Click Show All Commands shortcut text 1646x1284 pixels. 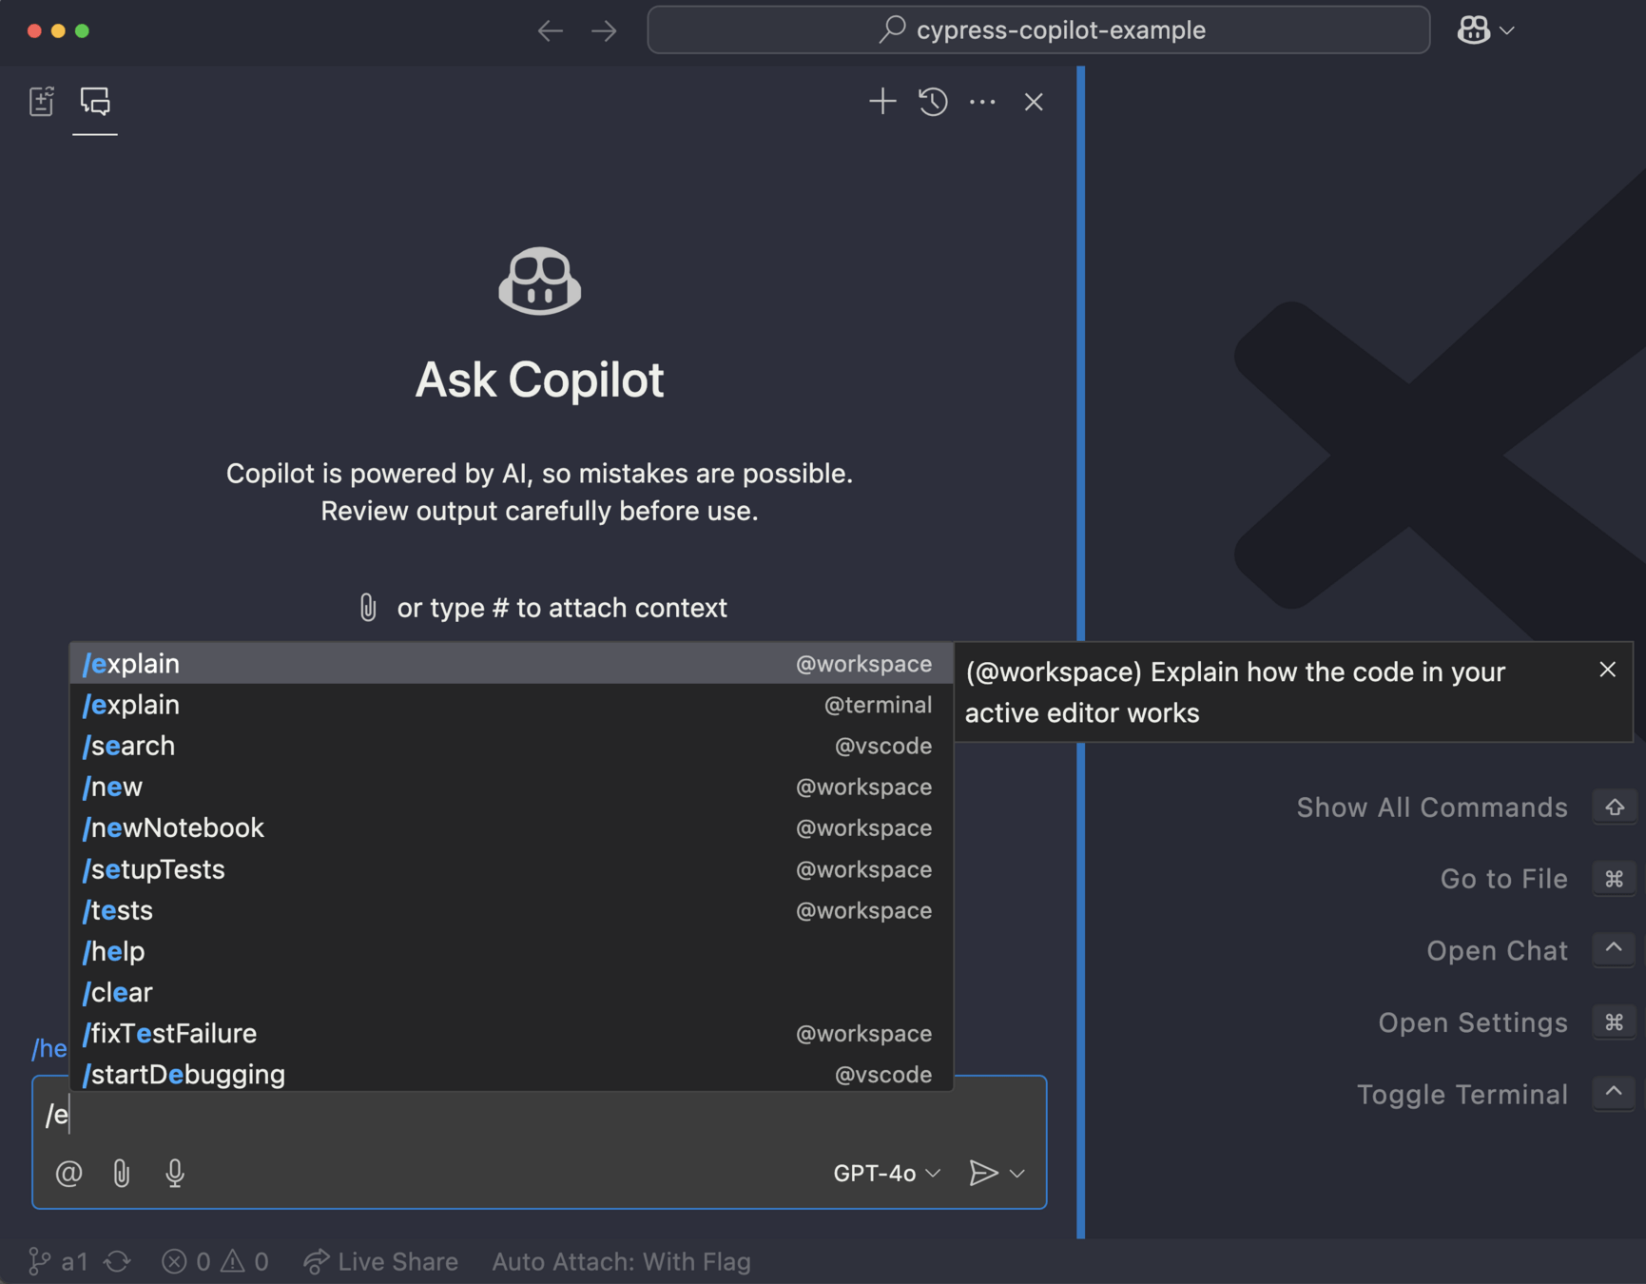click(x=1432, y=807)
